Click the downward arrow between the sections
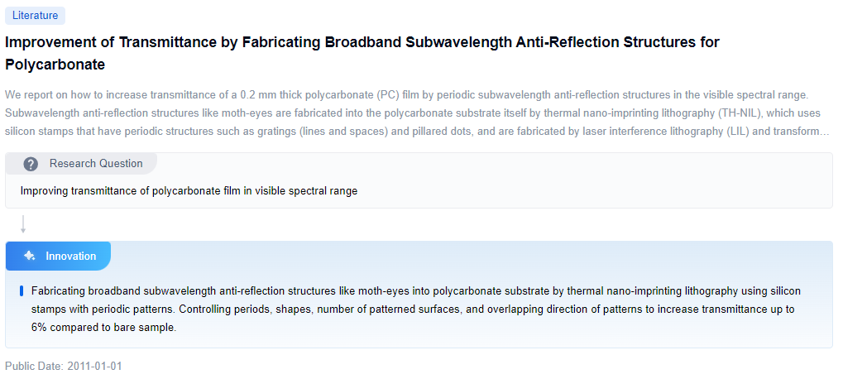This screenshot has width=843, height=379. click(x=23, y=224)
